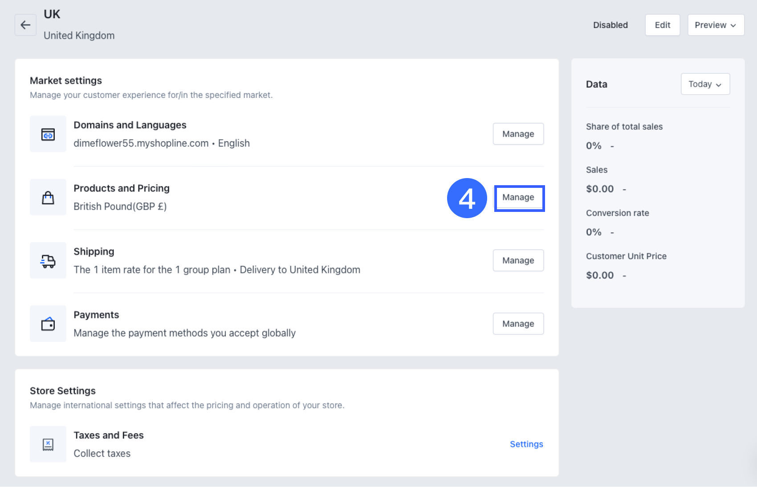Click the Taxes and Fees receipt icon
This screenshot has height=487, width=757.
[x=48, y=444]
